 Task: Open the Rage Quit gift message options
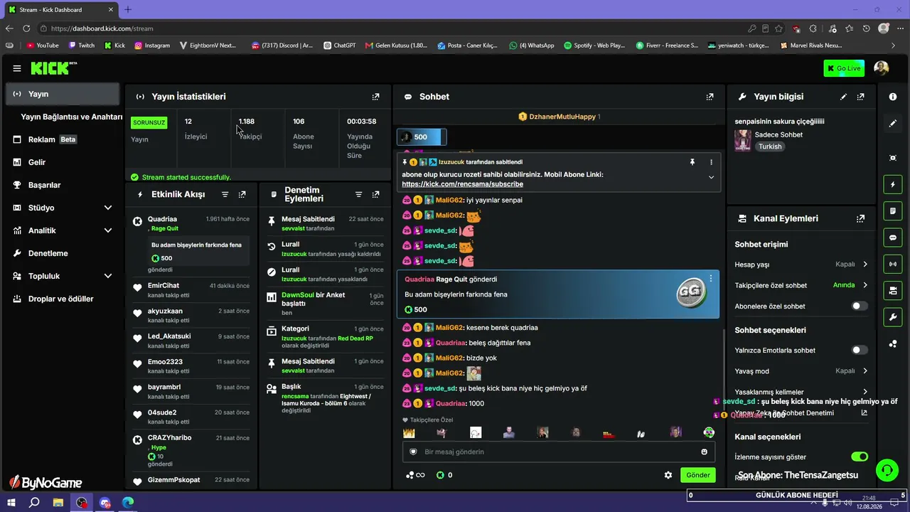click(x=711, y=279)
